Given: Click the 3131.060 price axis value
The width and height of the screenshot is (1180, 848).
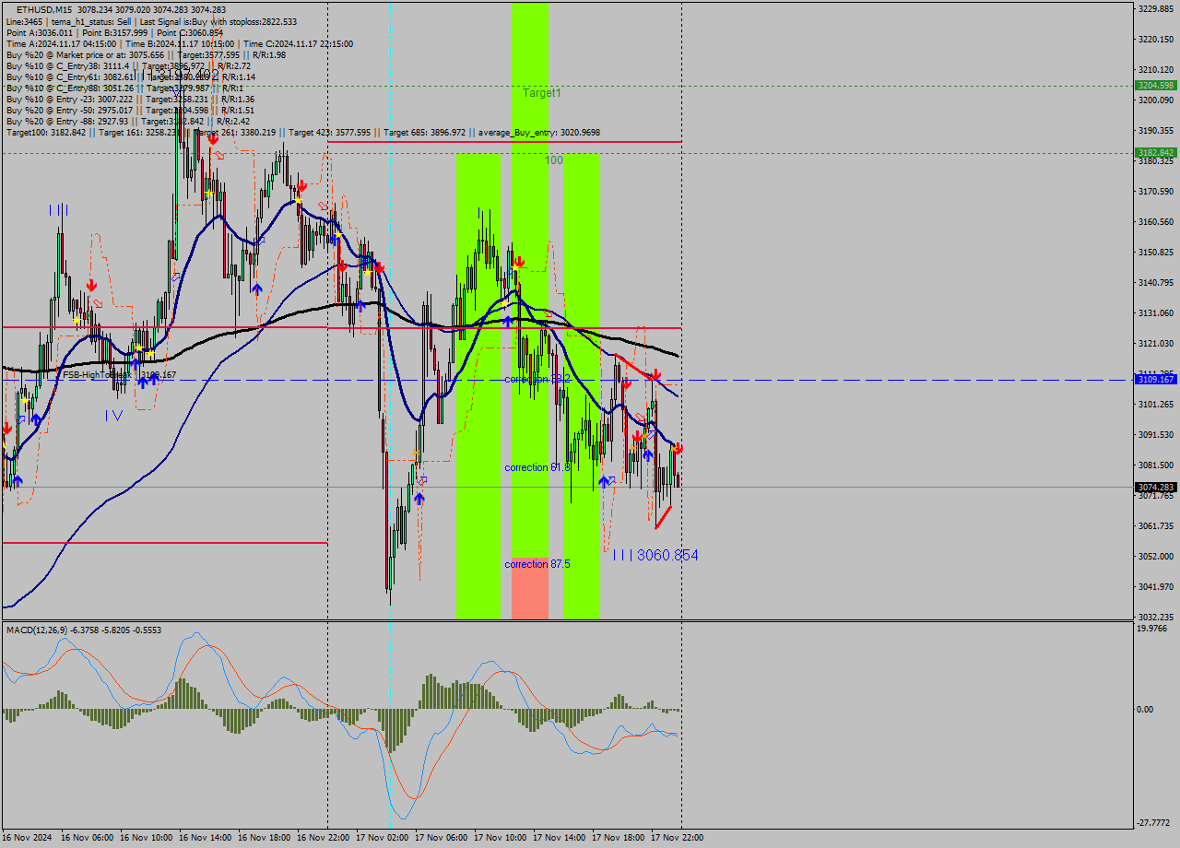Looking at the screenshot, I should (1156, 312).
